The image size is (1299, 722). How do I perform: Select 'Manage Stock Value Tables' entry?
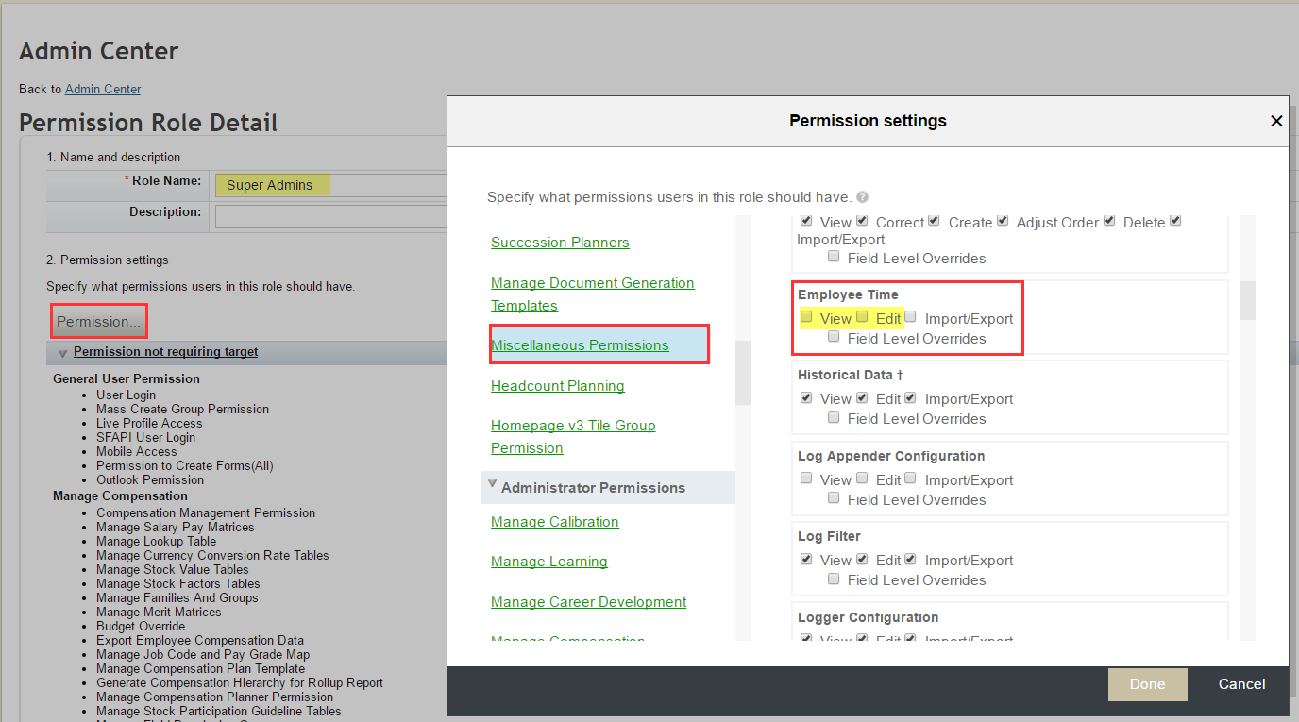coord(173,570)
